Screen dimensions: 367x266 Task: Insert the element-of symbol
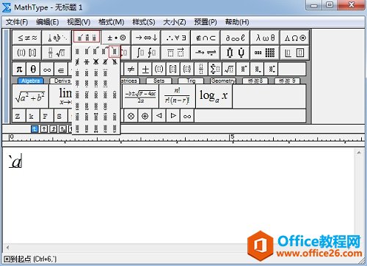(61, 70)
